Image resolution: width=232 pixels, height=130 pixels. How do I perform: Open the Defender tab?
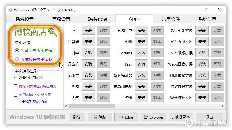(x=97, y=19)
